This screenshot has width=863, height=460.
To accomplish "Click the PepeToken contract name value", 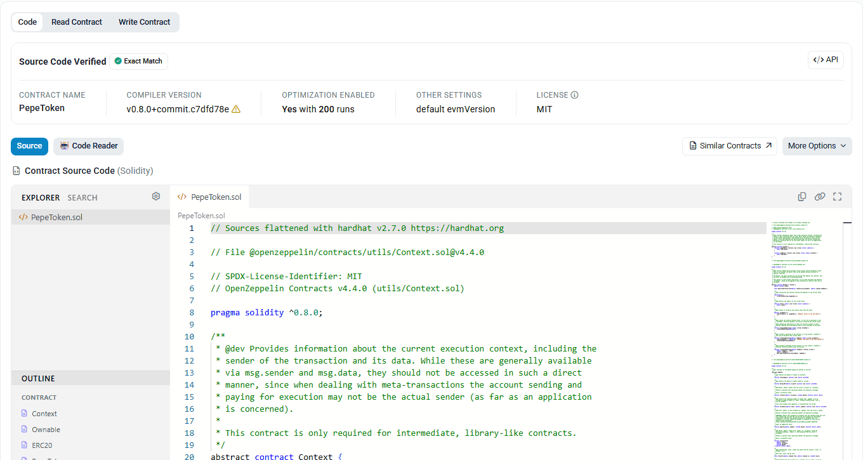I will [42, 108].
